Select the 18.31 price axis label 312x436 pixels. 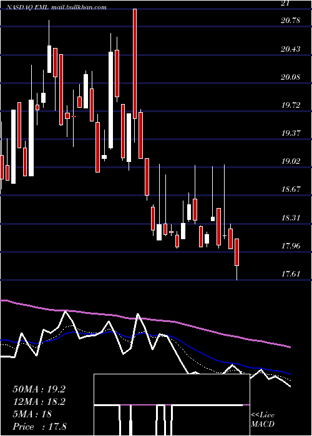pyautogui.click(x=291, y=217)
